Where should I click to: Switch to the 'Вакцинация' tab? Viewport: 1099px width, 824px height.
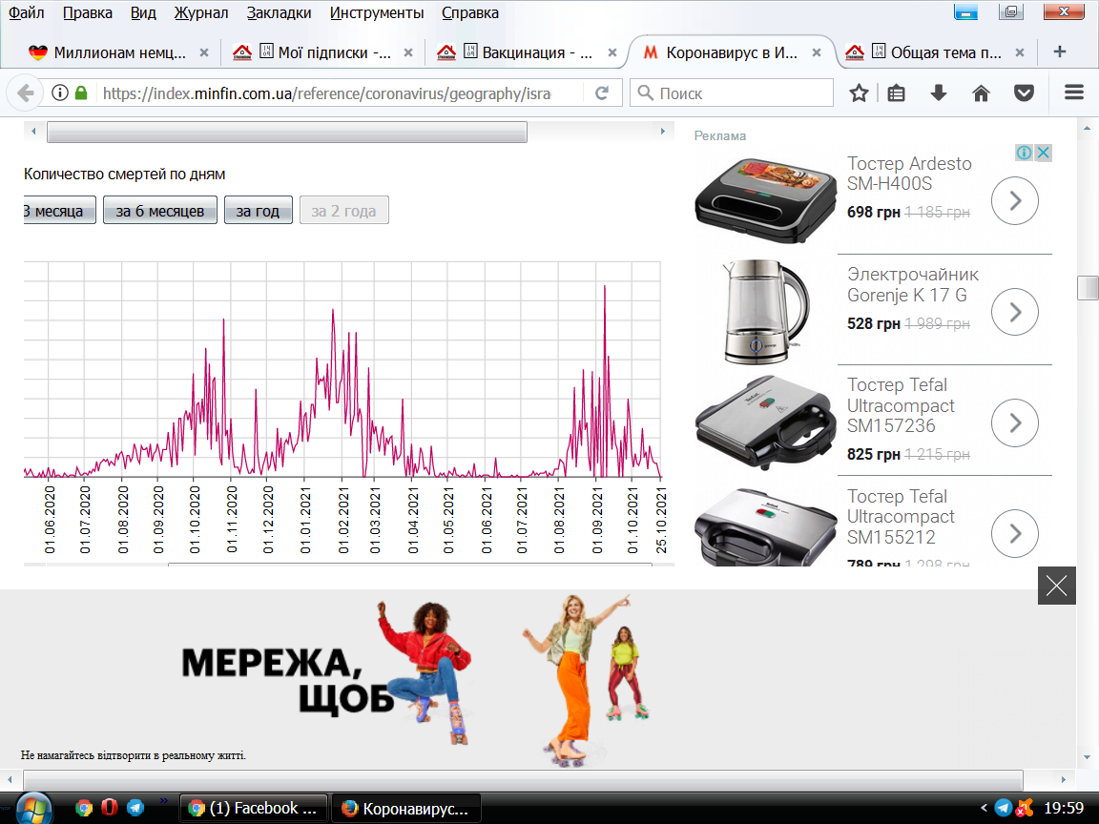(x=526, y=52)
